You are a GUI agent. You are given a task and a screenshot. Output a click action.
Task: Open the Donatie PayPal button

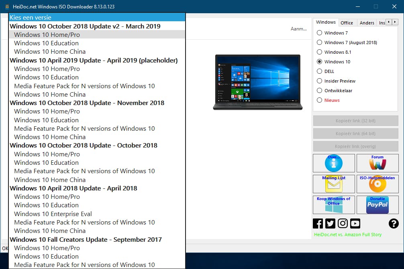(377, 205)
